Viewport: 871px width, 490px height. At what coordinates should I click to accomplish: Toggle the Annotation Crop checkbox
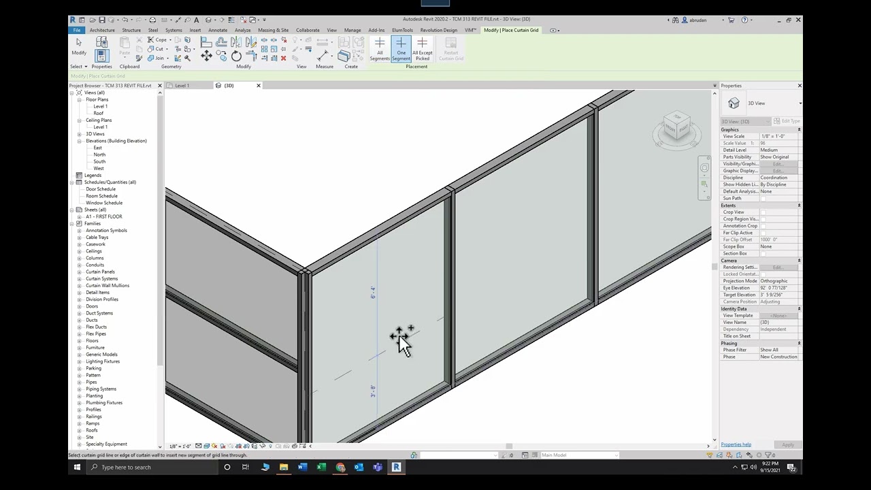(763, 226)
